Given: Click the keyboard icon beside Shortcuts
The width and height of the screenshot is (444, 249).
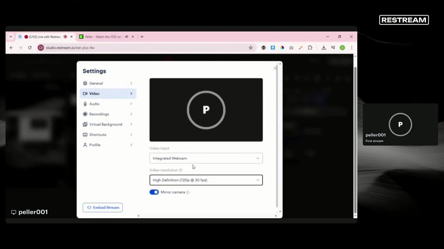Looking at the screenshot, I should (x=85, y=135).
